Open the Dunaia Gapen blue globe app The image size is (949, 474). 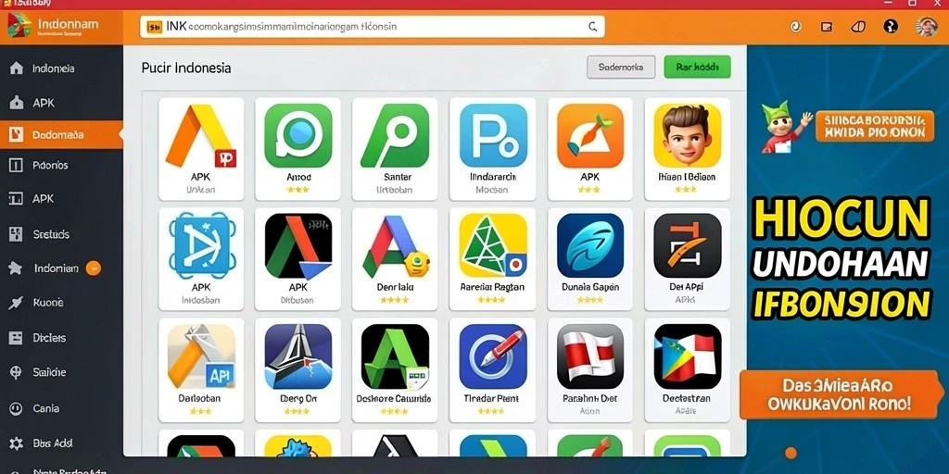pyautogui.click(x=590, y=259)
